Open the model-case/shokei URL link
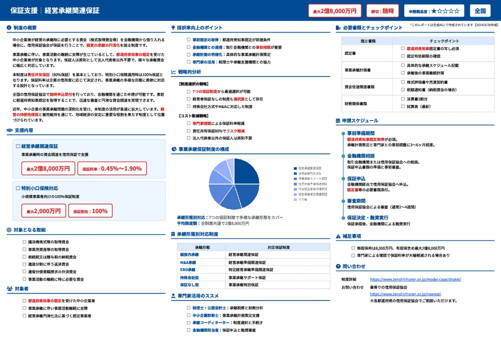The image size is (501, 353). 415,279
